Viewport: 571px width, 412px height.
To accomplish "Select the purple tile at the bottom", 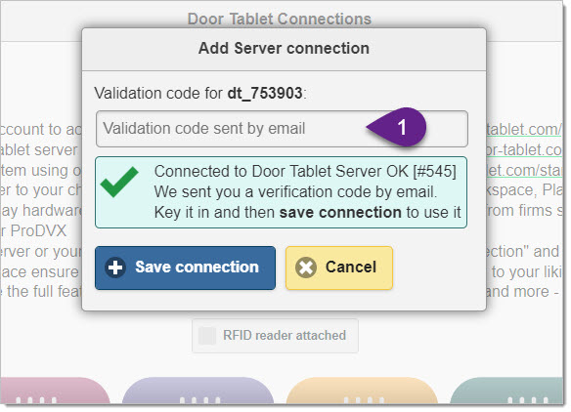I will coord(198,391).
